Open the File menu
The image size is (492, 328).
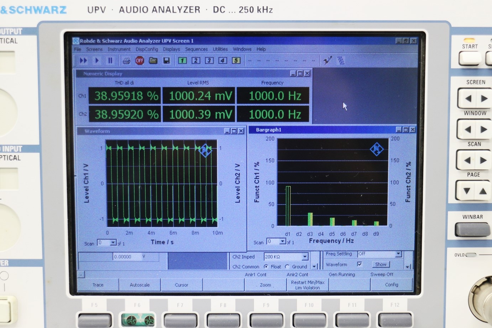[77, 49]
